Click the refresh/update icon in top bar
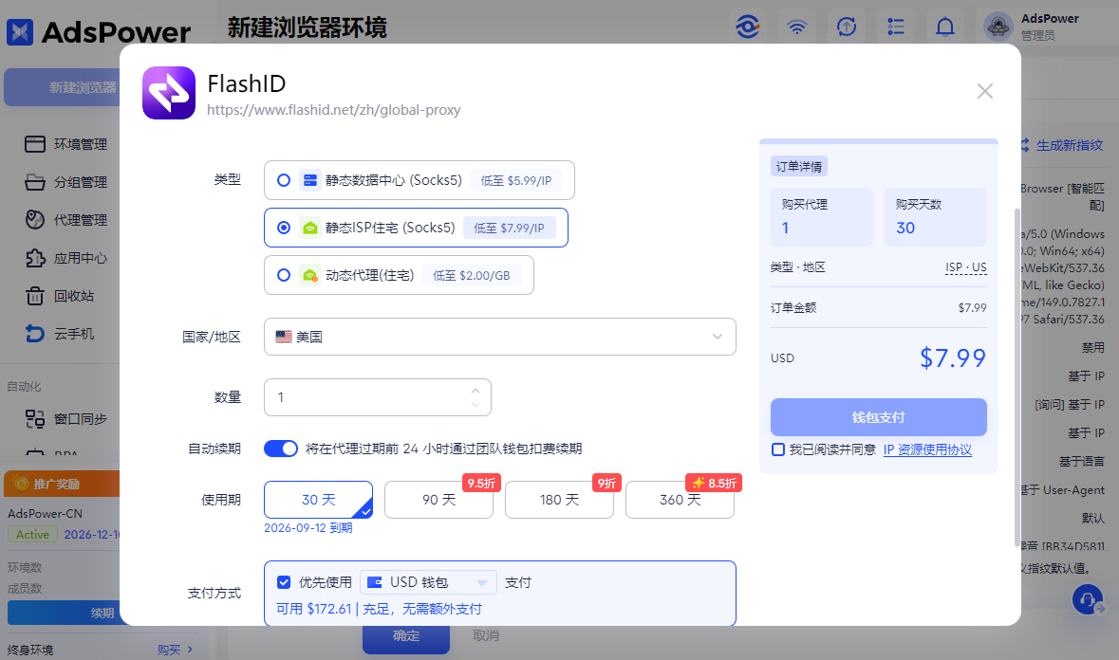Viewport: 1119px width, 660px height. (847, 27)
